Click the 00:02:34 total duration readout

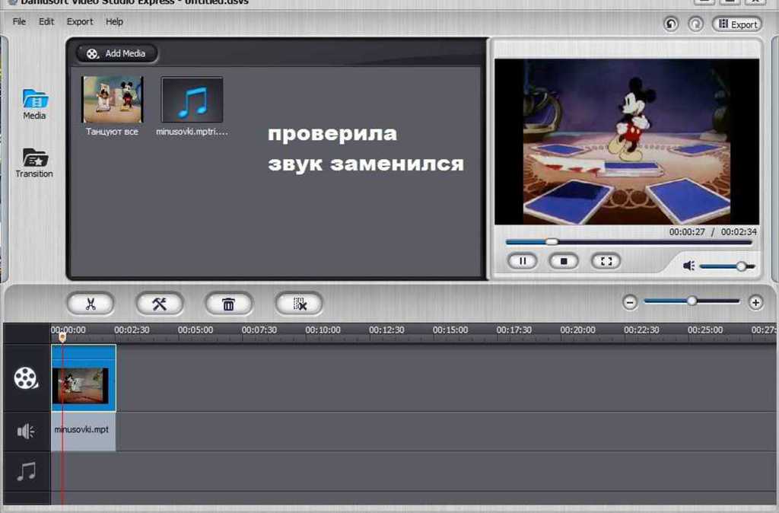point(739,232)
